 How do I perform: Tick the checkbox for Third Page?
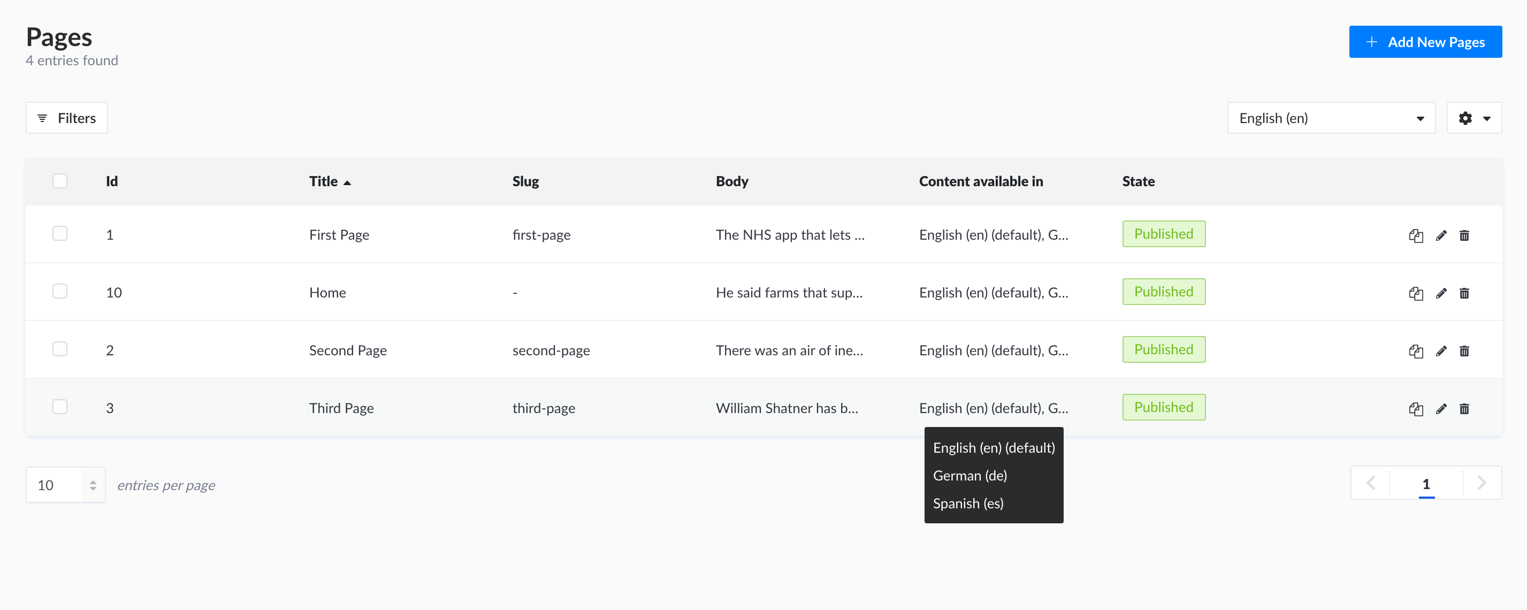coord(59,407)
